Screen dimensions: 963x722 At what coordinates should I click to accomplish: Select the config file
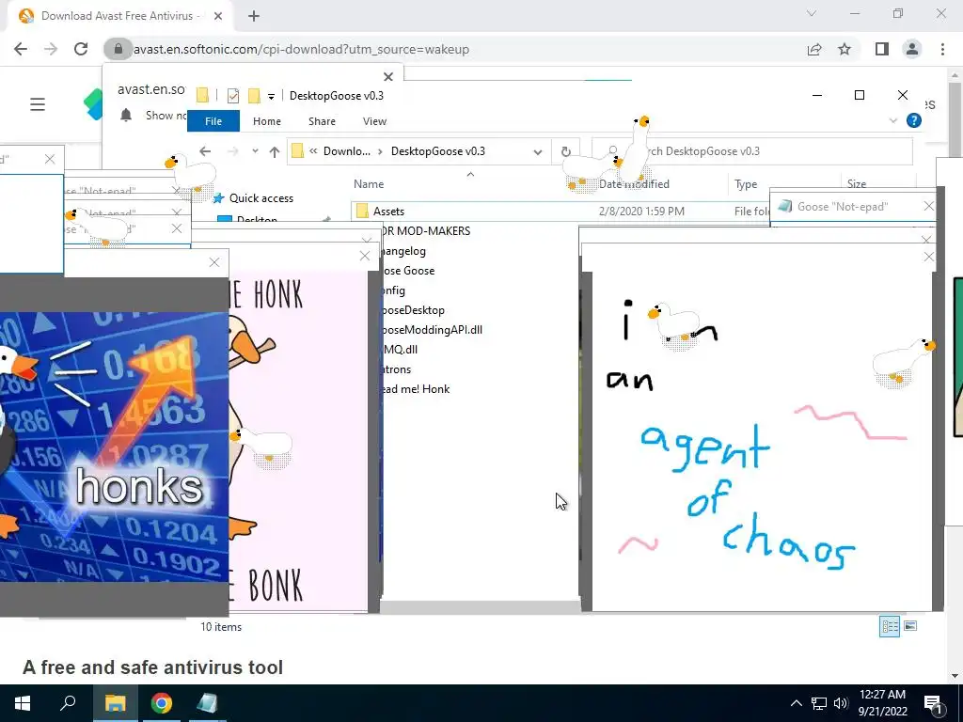click(393, 290)
